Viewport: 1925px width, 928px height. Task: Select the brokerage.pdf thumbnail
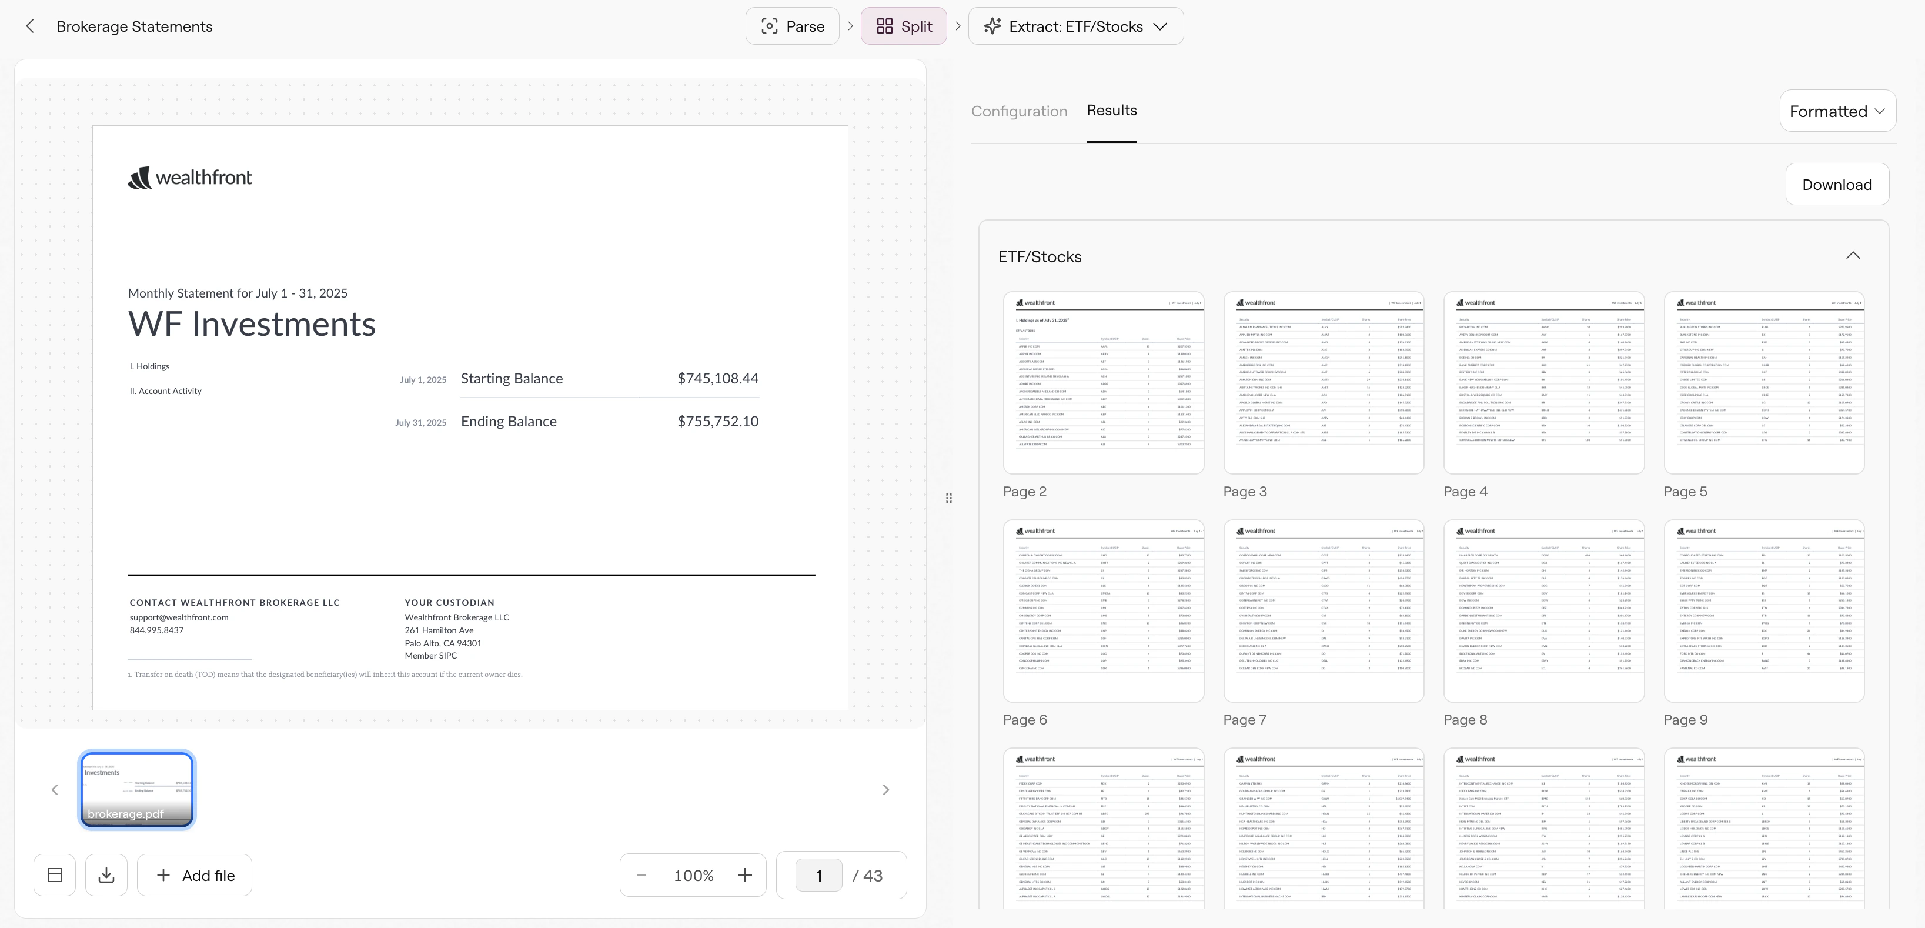click(x=136, y=789)
